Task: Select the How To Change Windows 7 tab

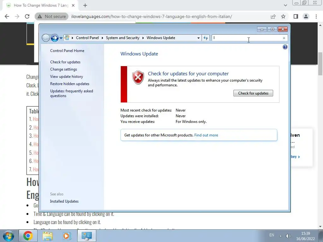Action: pyautogui.click(x=40, y=5)
